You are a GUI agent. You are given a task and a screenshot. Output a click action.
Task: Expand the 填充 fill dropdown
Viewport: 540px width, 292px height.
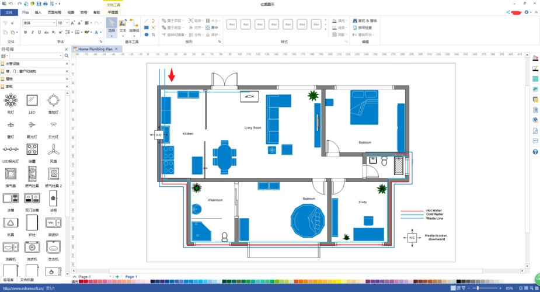(x=348, y=20)
